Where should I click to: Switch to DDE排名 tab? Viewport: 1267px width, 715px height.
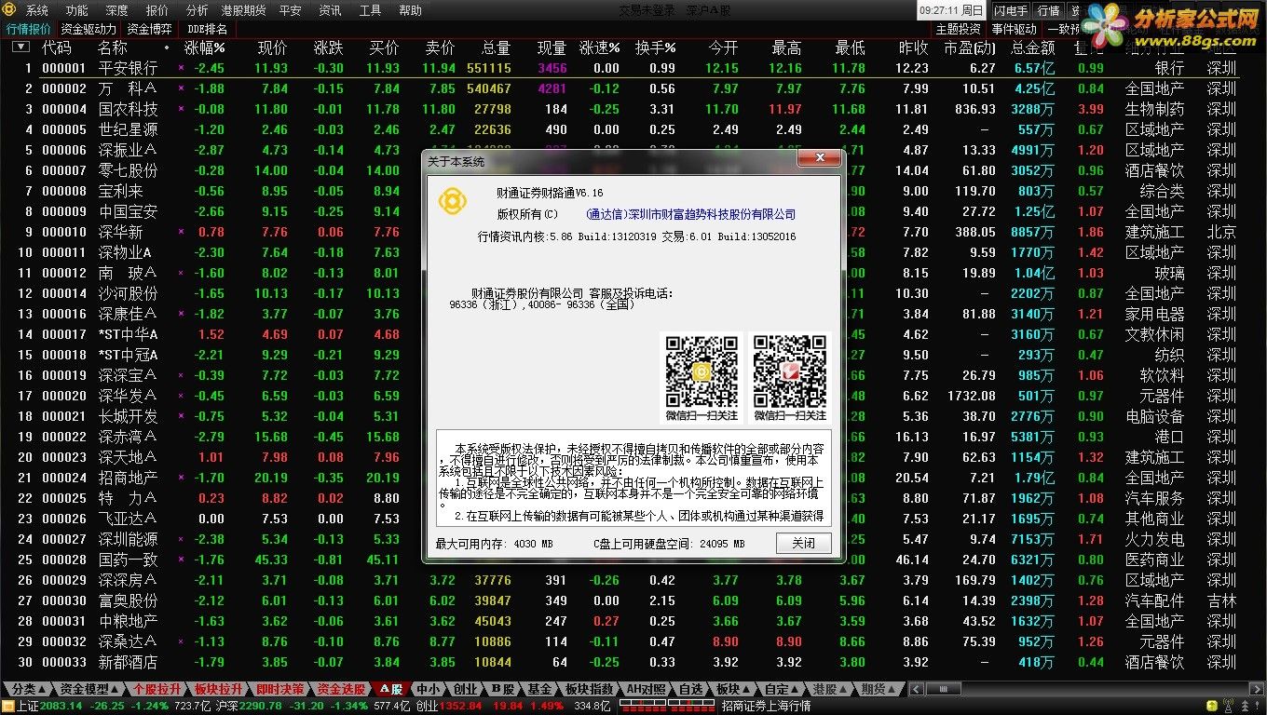[x=207, y=29]
